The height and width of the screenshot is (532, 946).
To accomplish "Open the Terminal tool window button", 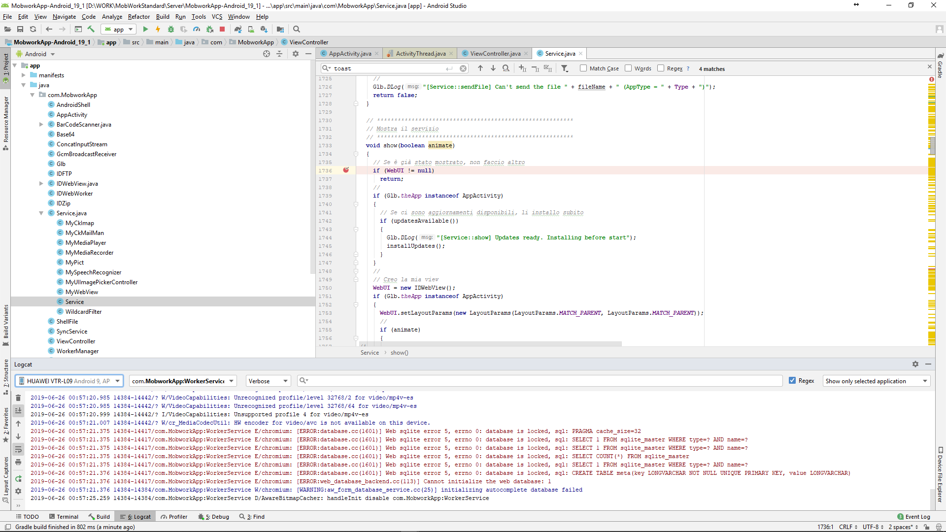I will (x=64, y=517).
